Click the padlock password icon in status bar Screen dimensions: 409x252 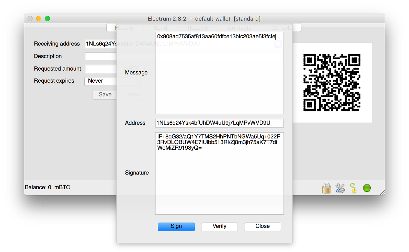(x=327, y=188)
